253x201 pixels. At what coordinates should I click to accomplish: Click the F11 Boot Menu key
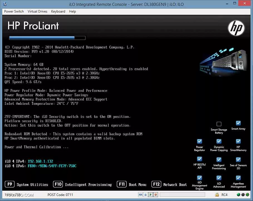[x=122, y=184]
